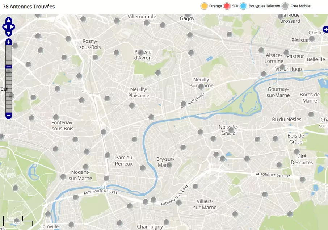Select antenna marker on Victor Hugo label
This screenshot has width=328, height=230.
pos(282,67)
